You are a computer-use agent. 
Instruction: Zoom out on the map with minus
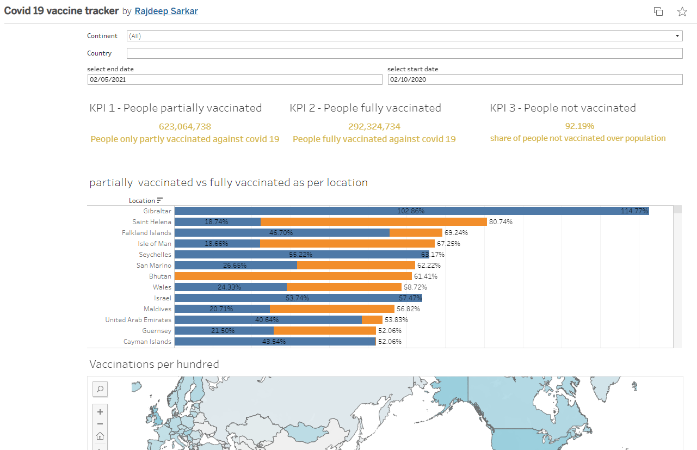coord(100,424)
